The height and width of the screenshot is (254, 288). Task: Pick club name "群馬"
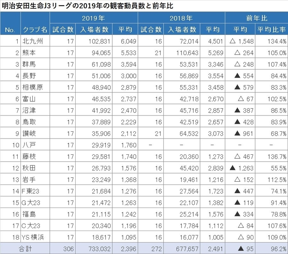click(29, 64)
